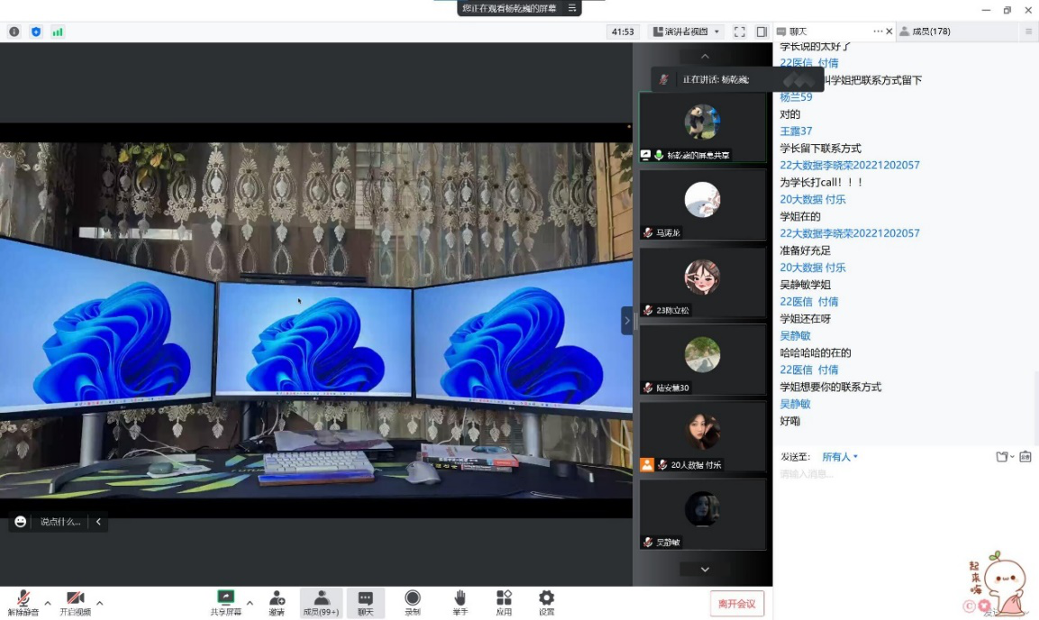The height and width of the screenshot is (620, 1039).
Task: Enter full screen mode icon
Action: (740, 32)
